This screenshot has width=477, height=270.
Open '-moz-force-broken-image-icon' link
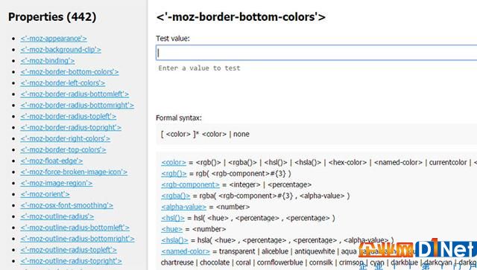[x=74, y=172]
